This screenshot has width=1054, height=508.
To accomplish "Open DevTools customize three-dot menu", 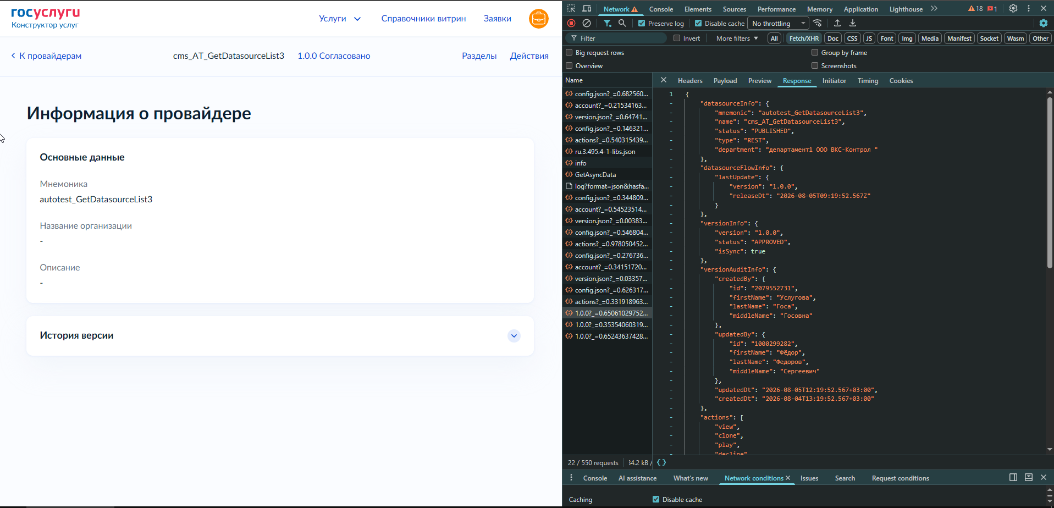I will coord(1029,9).
